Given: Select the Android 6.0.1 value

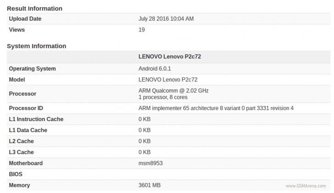Looking at the screenshot, I should [x=155, y=69].
